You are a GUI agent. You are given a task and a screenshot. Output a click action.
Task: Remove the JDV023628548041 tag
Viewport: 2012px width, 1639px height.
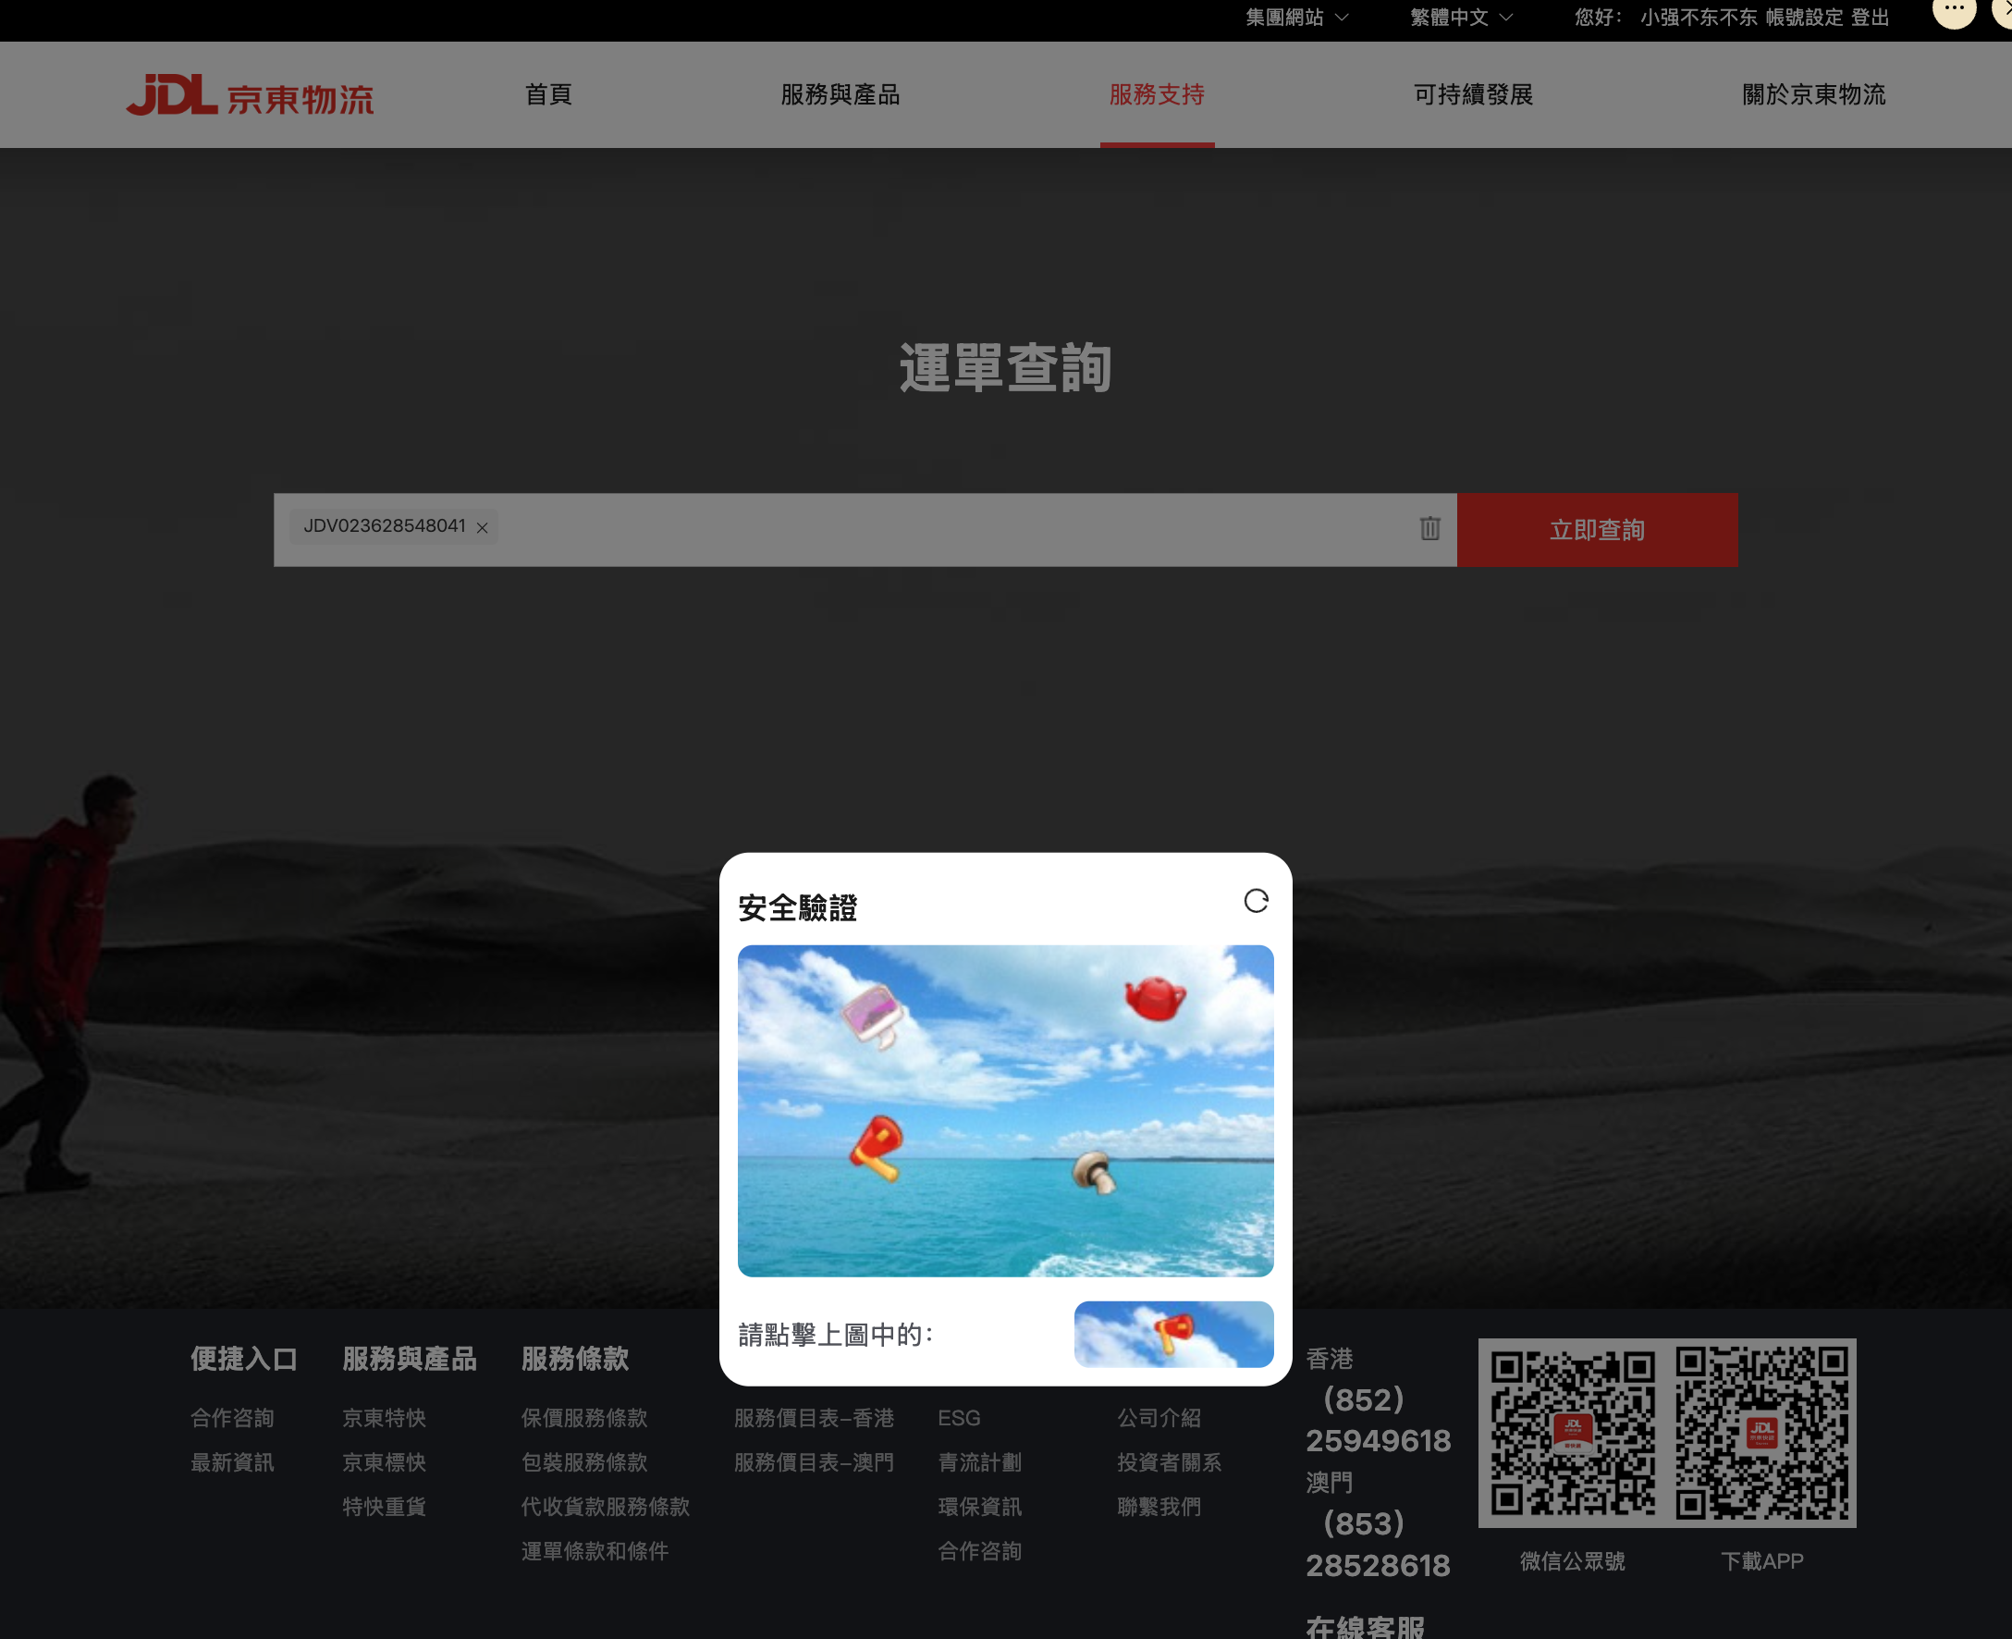click(483, 528)
